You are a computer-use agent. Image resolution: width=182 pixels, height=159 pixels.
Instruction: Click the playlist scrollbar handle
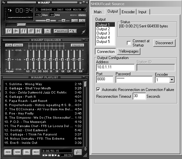click(x=86, y=84)
